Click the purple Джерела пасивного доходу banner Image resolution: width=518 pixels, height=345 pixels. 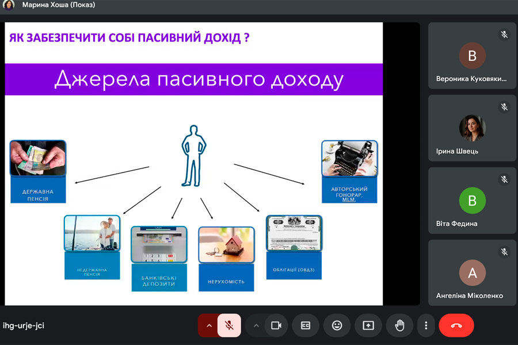[194, 79]
